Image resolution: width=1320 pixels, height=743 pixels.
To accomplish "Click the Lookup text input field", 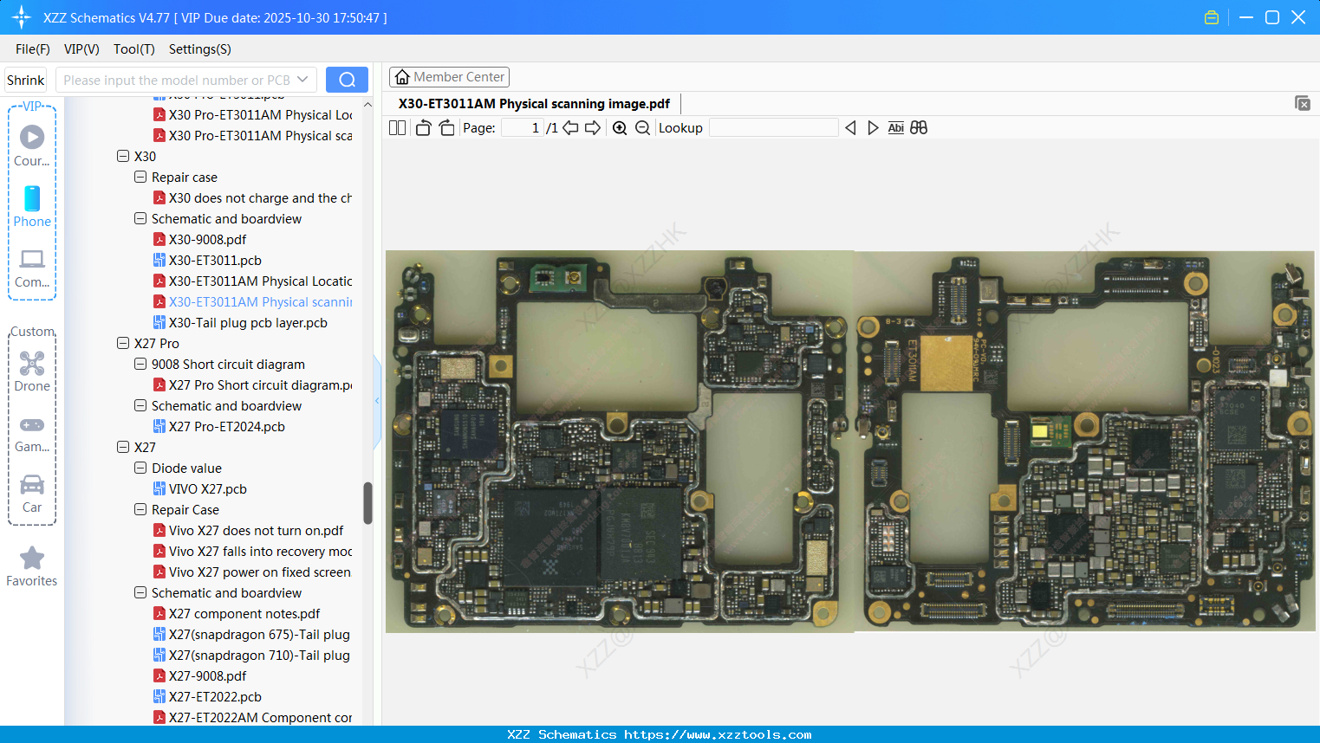I will [x=773, y=128].
